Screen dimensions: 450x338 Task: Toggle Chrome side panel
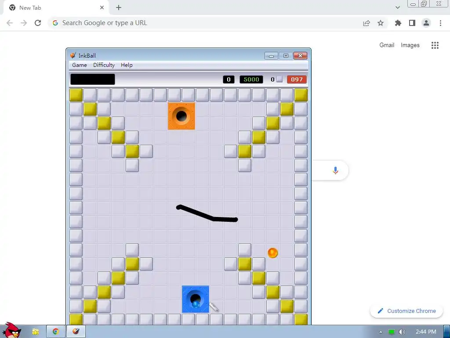click(412, 23)
